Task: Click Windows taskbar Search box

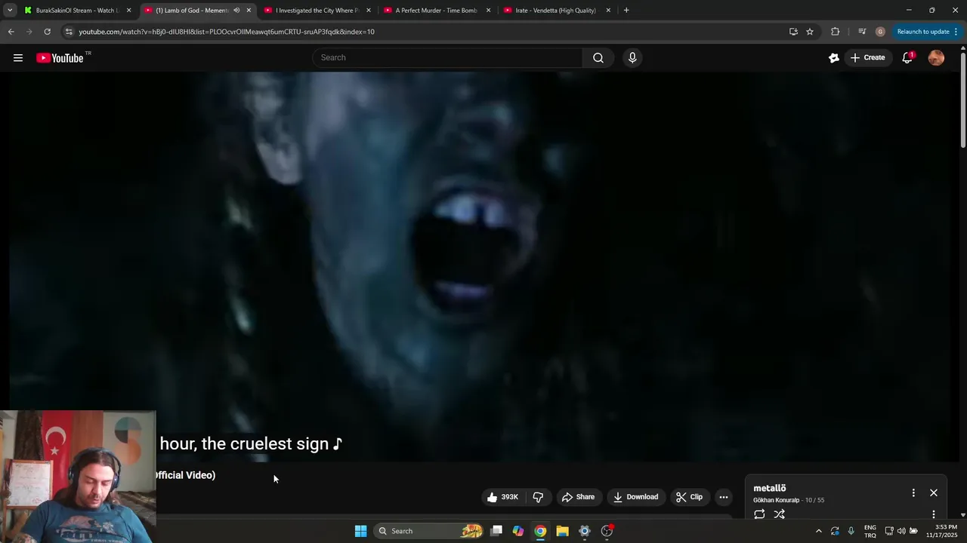Action: click(431, 531)
